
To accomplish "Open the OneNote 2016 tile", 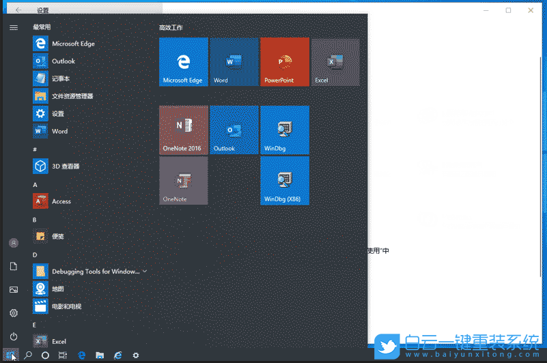I will coord(183,130).
